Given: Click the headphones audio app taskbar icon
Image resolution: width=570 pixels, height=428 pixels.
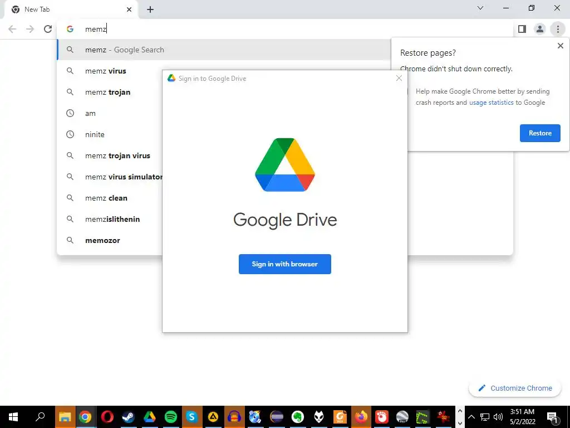Looking at the screenshot, I should tap(234, 417).
